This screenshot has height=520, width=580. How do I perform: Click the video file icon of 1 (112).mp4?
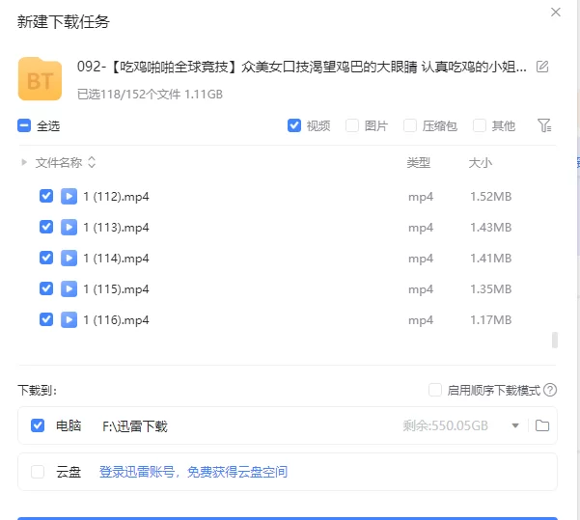[69, 197]
